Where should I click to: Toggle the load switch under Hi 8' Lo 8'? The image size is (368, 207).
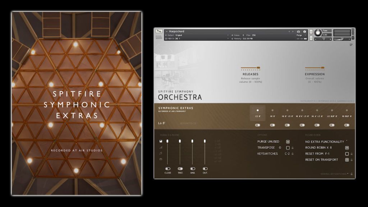287,125
